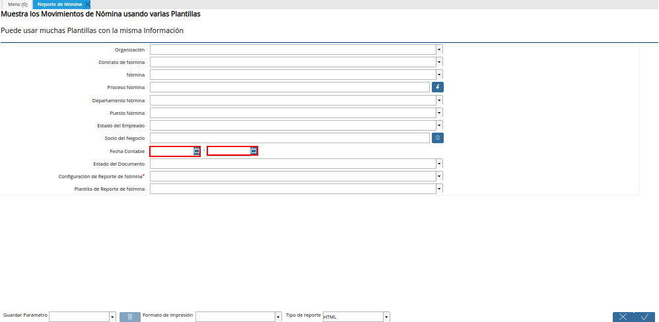
Task: Open Plantilla de Reporte de Nómina dropdown arrow
Action: [x=439, y=189]
